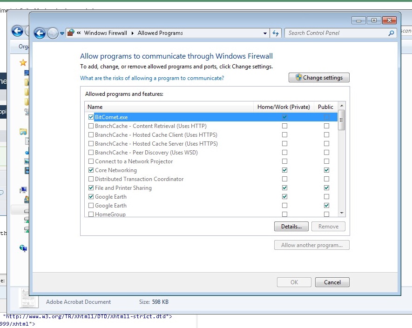Enable BranchCache Peer Discovery name checkbox
This screenshot has width=412, height=328.
[x=91, y=152]
